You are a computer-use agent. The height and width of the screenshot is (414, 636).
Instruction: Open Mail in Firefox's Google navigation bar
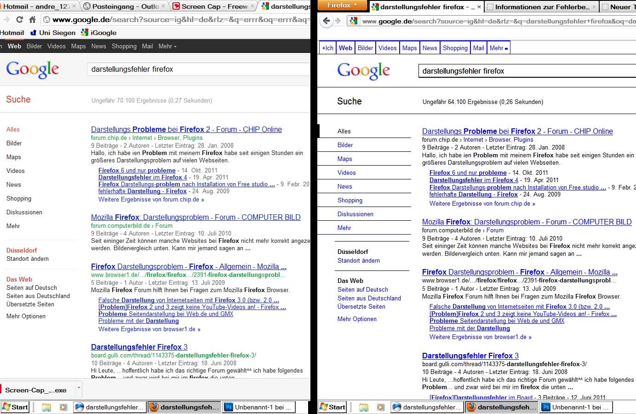(479, 48)
